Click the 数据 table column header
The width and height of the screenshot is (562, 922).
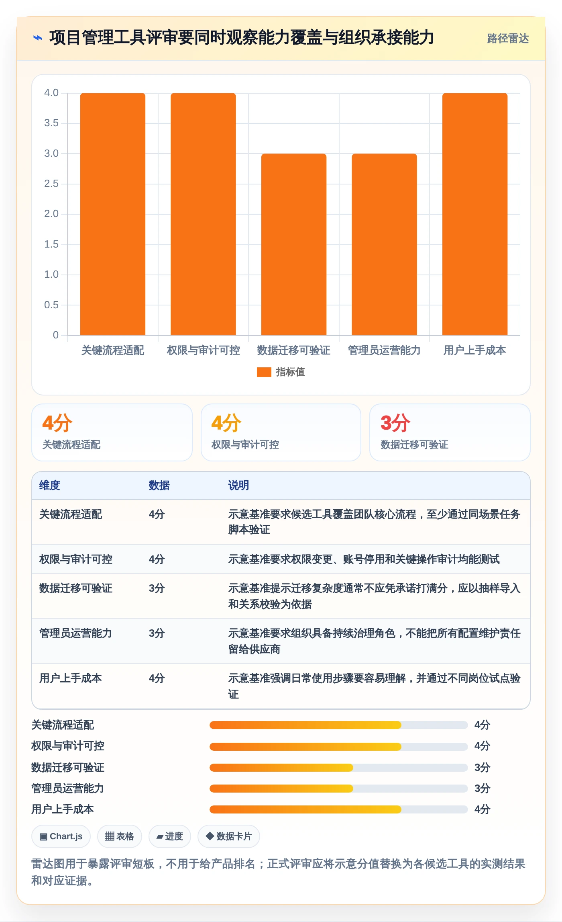(x=159, y=486)
